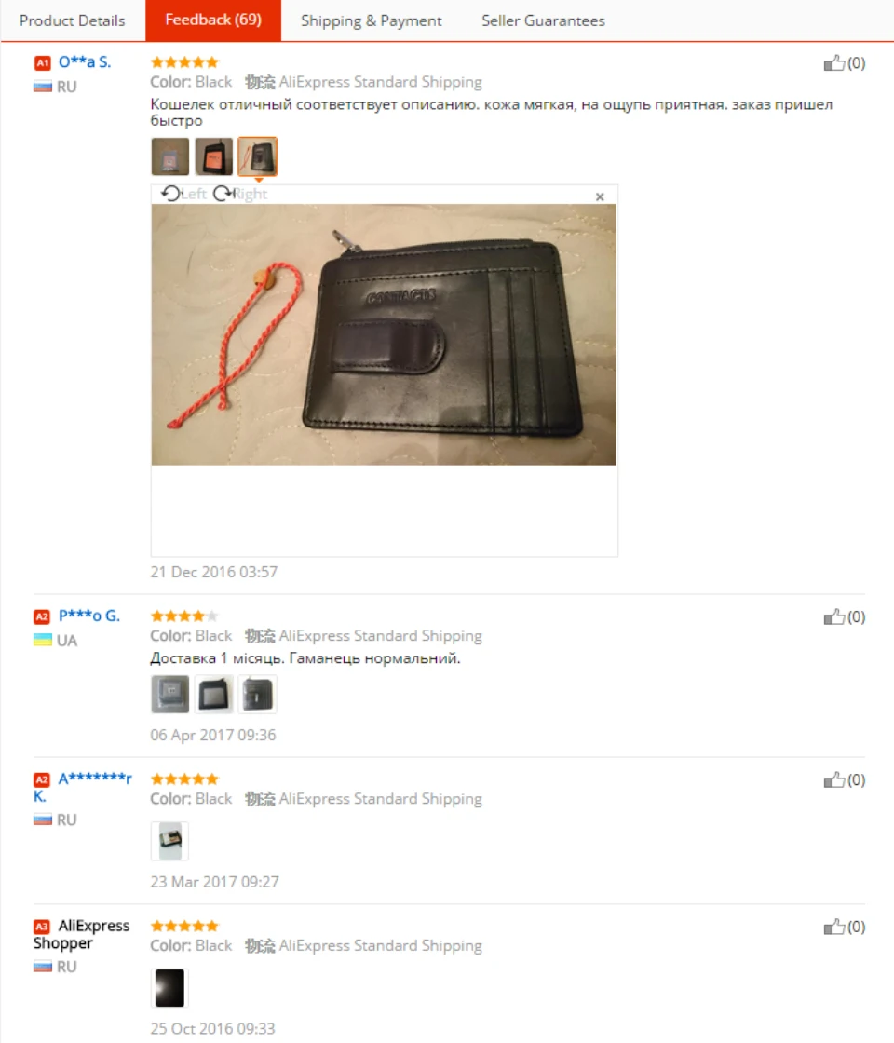Open middle wallet thumbnail in P***o G.'s review
This screenshot has width=894, height=1043.
[x=213, y=695]
